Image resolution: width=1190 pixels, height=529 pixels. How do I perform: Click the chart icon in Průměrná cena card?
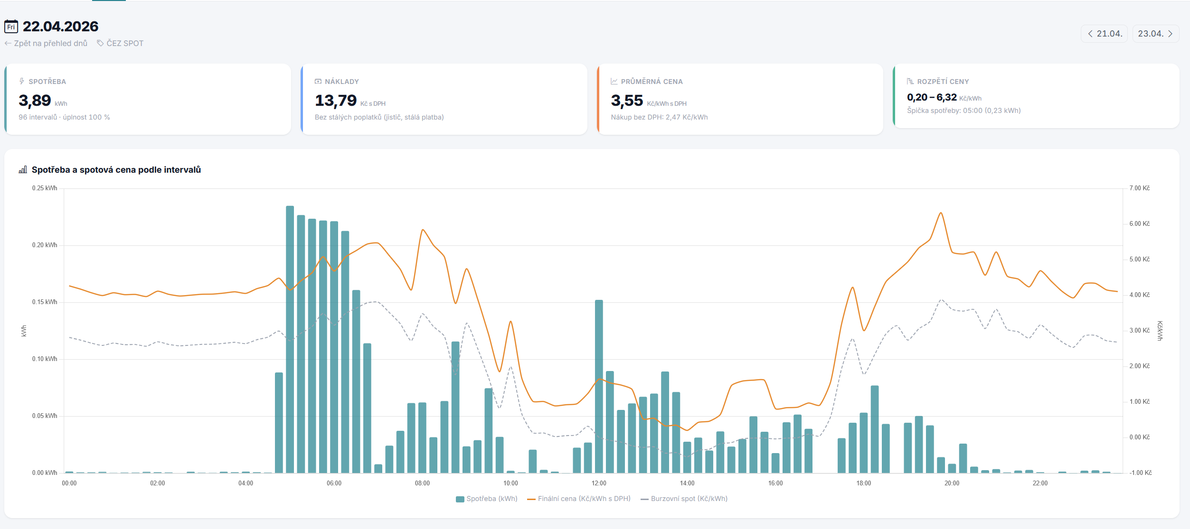pyautogui.click(x=614, y=81)
